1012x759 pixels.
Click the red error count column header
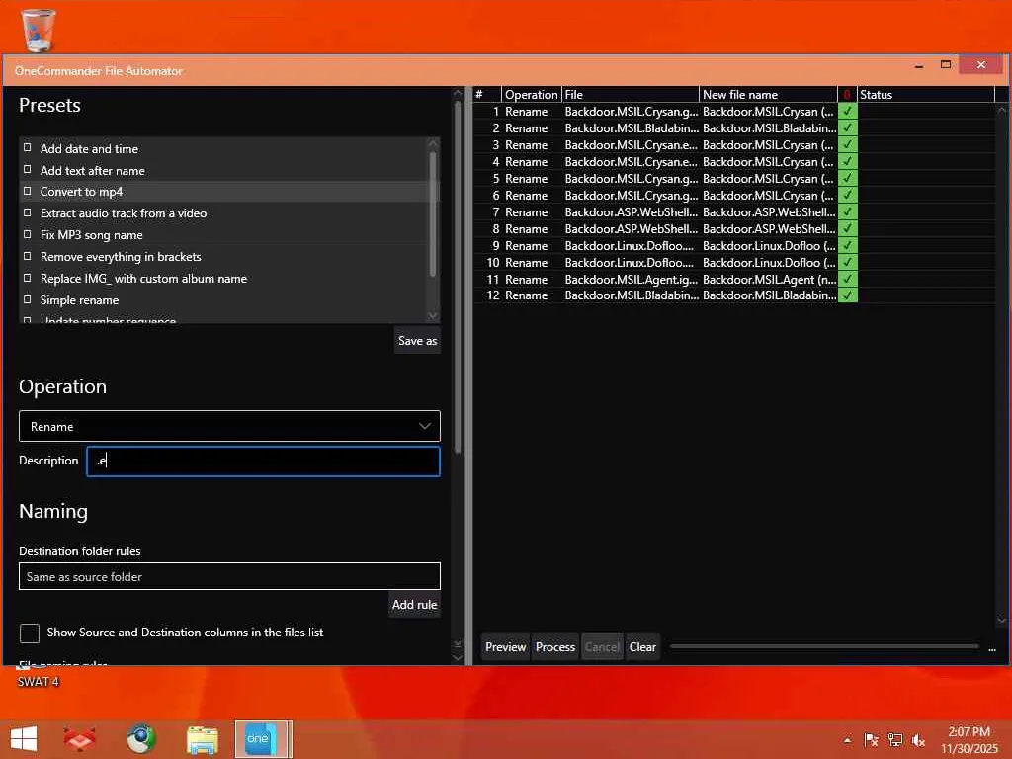tap(847, 94)
